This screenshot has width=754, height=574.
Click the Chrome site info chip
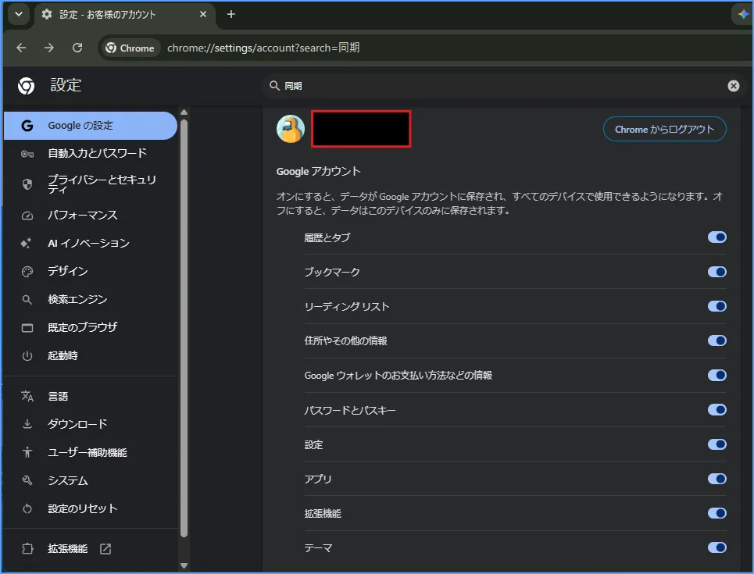click(130, 48)
